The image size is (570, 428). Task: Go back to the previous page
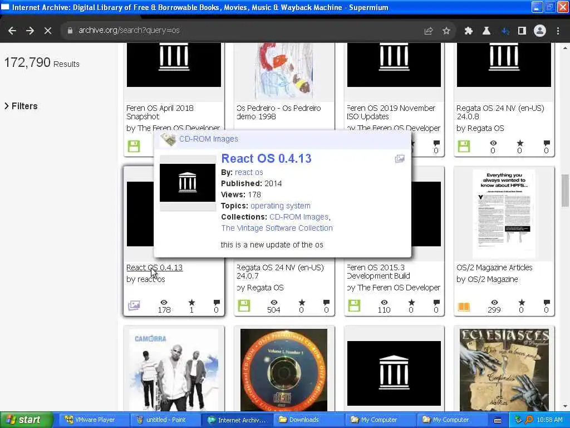(x=12, y=31)
